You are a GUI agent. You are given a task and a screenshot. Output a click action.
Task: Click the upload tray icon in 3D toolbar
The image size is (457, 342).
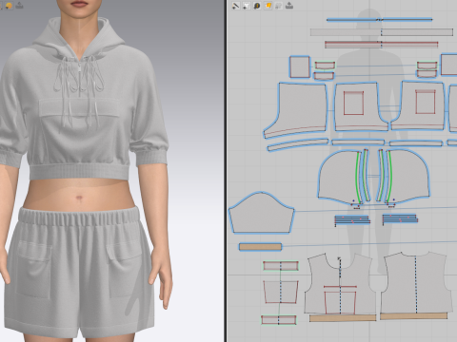(19, 6)
